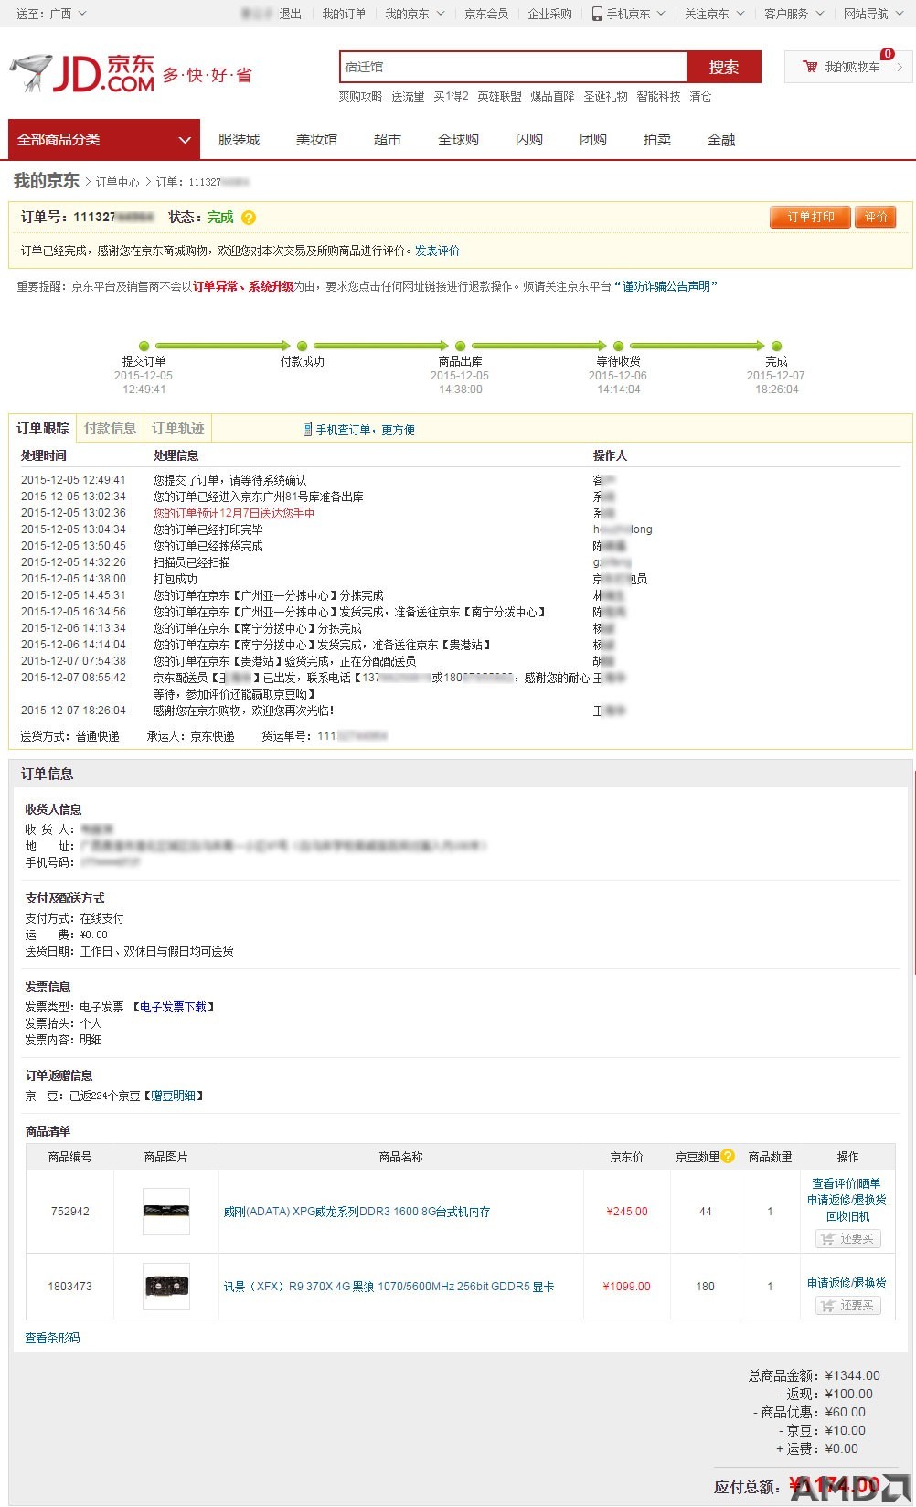Click 查看评价晒单 for the memory item

click(847, 1183)
